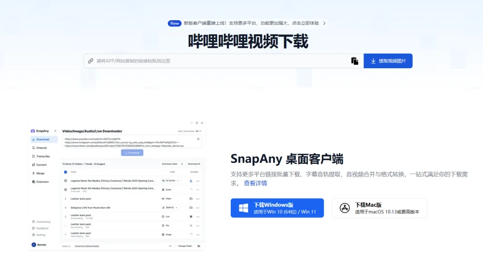
Task: Open the more menu on the 8K WEBM row
Action: click(x=198, y=181)
